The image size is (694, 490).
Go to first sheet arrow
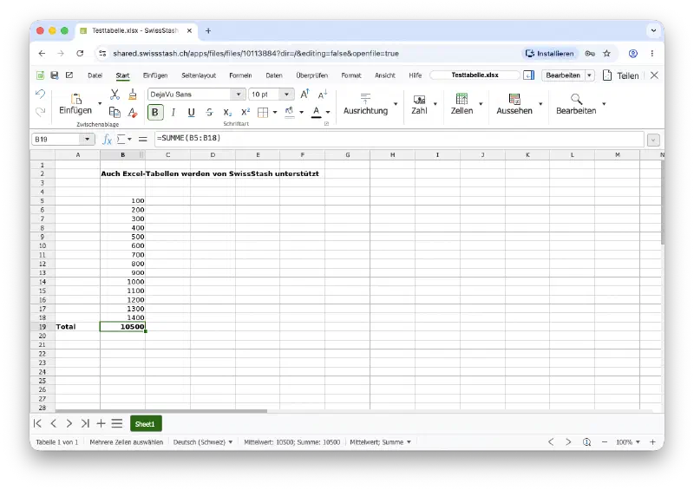(37, 423)
